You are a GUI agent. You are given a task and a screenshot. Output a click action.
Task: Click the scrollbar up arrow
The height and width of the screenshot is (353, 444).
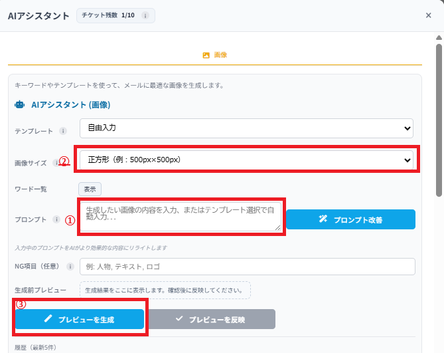tap(439, 38)
